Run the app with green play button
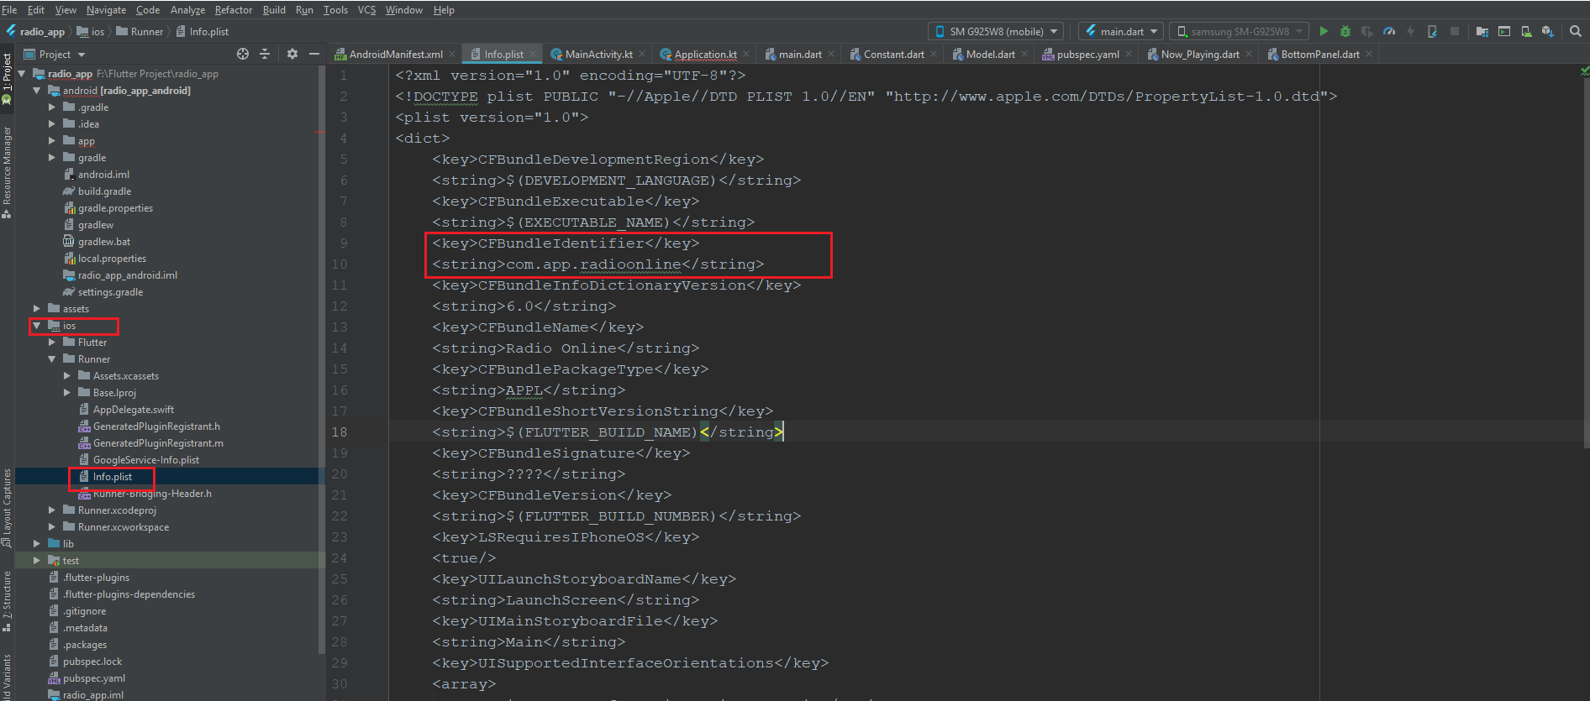Viewport: 1590px width, 701px height. [x=1324, y=31]
